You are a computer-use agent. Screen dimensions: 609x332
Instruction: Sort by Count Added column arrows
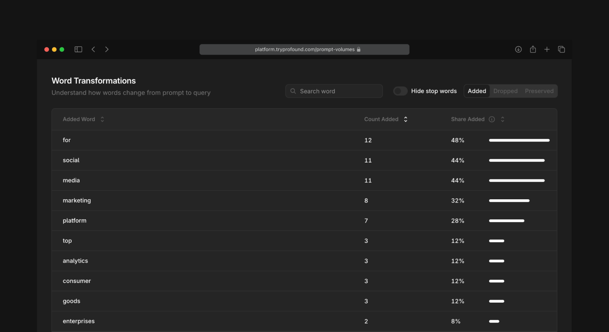[405, 119]
